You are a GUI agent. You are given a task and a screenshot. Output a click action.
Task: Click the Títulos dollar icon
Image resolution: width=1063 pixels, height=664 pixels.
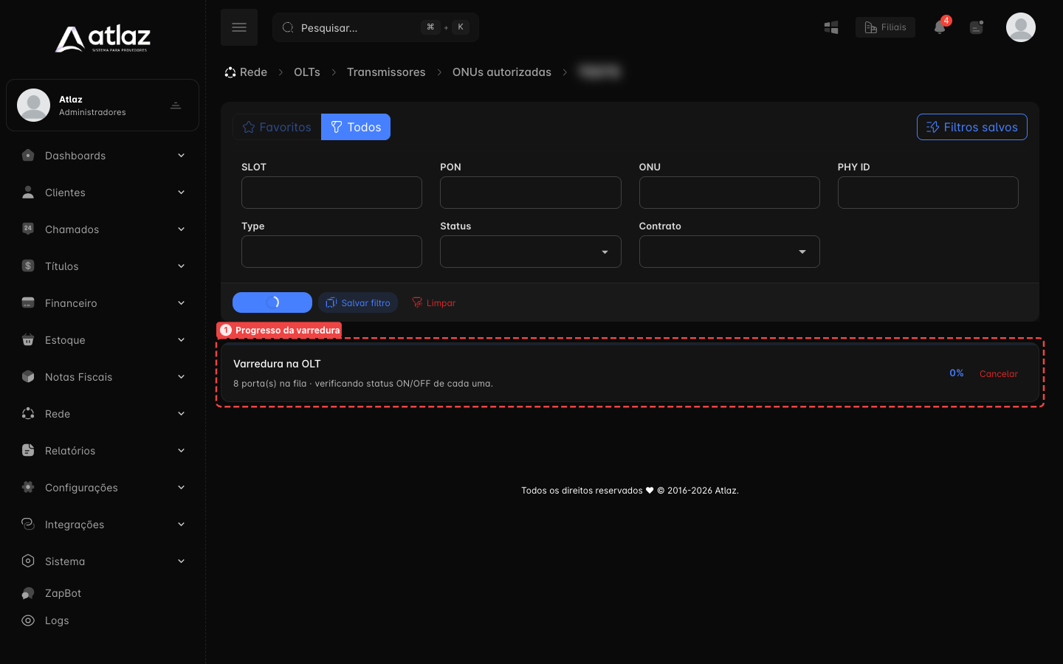[x=28, y=266]
